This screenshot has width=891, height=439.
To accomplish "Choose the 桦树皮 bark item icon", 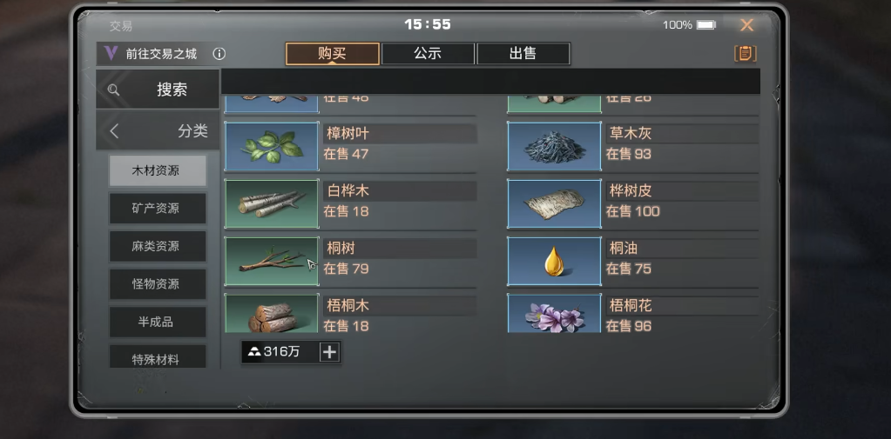I will [554, 203].
